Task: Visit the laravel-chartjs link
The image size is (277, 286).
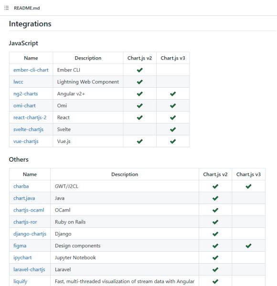Action: (29, 269)
